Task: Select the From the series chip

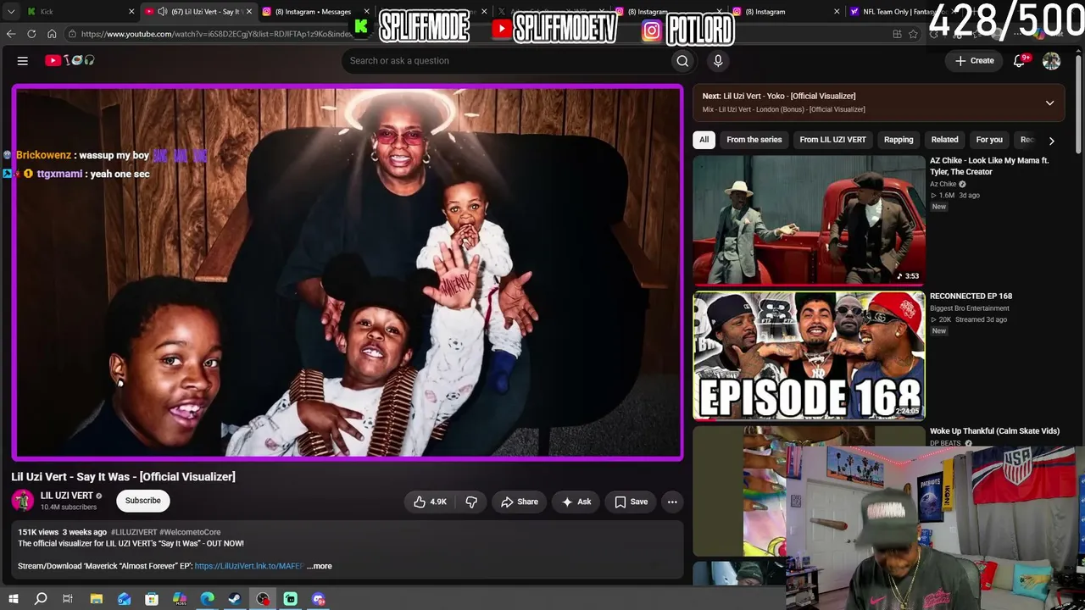Action: point(754,140)
